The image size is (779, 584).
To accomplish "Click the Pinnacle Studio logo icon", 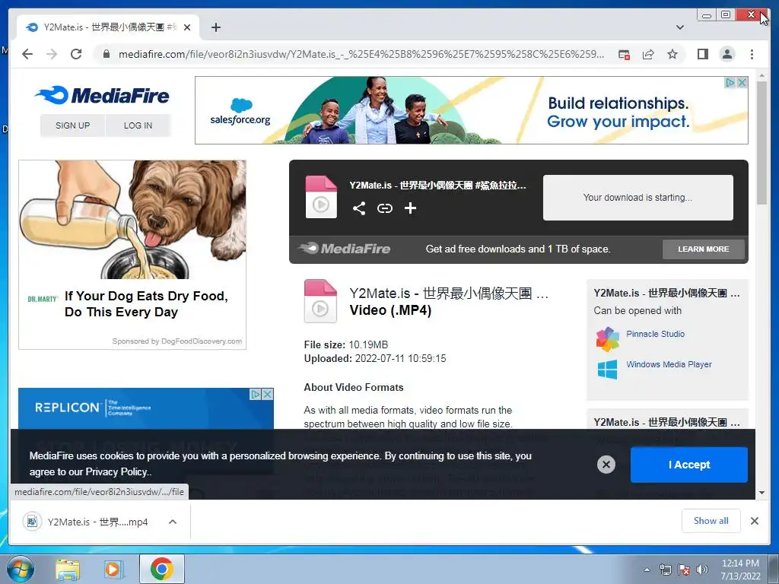I will (608, 339).
